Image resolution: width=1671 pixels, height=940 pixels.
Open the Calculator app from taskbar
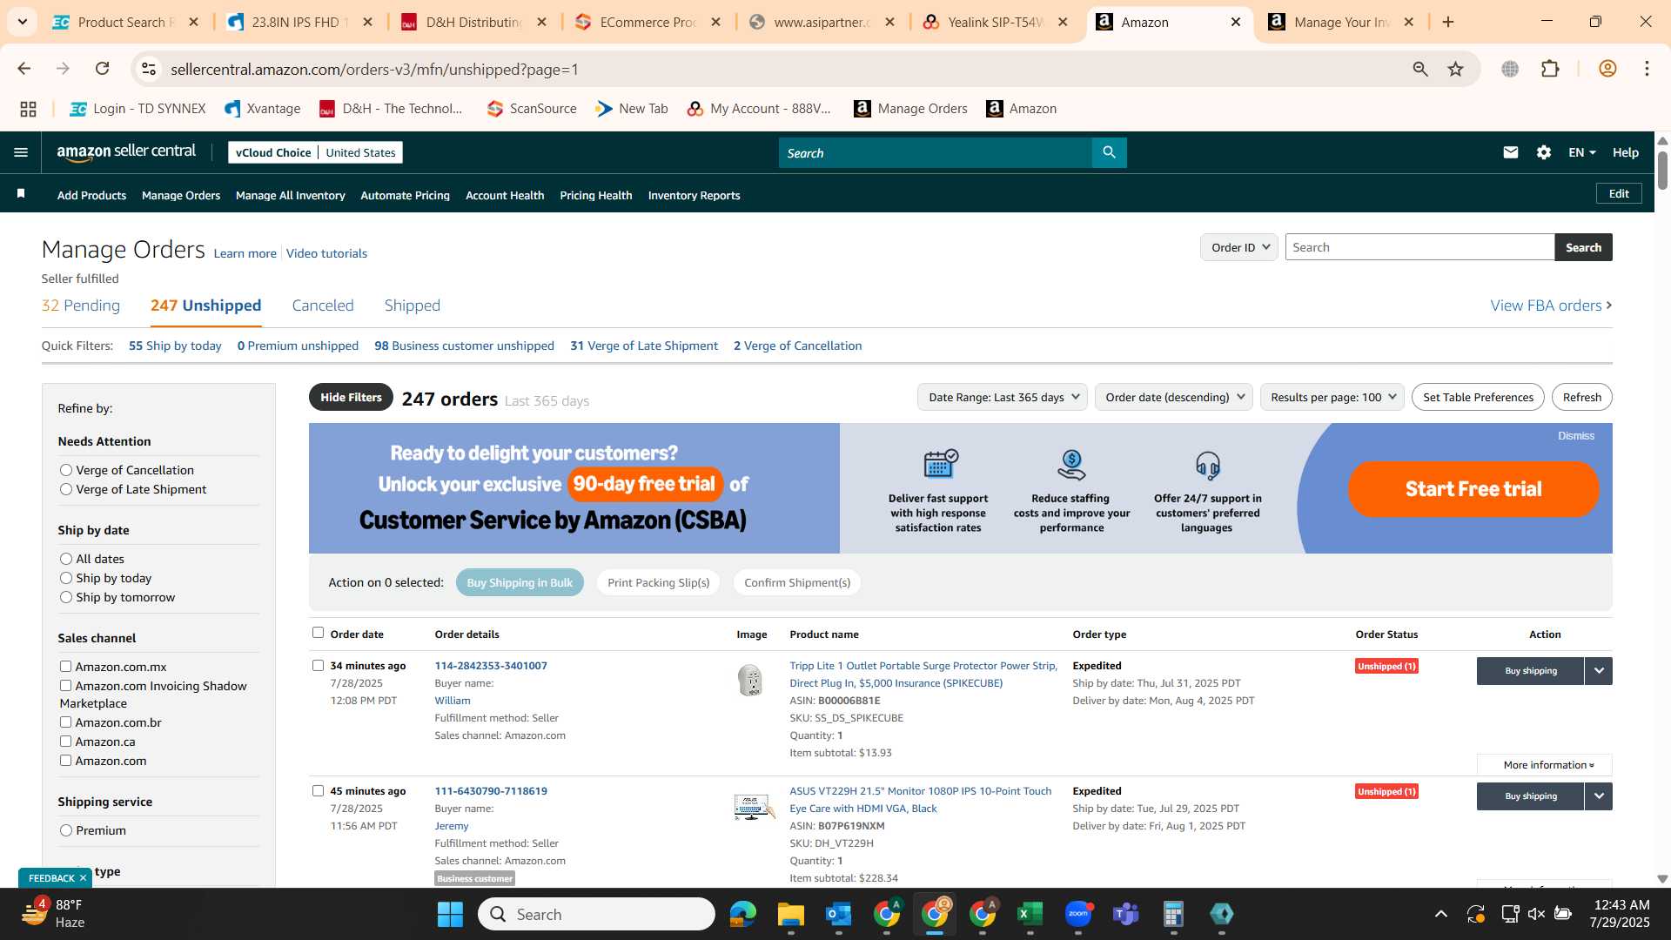(1173, 914)
